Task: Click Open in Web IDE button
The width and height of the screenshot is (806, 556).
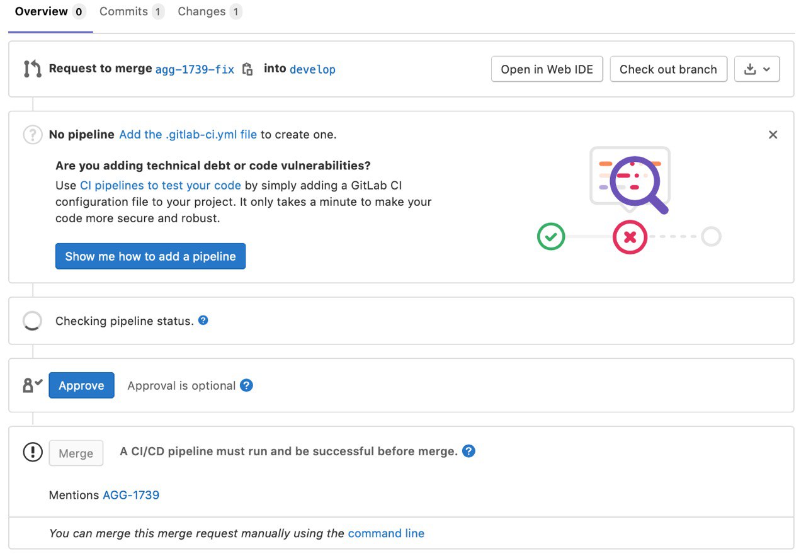Action: click(547, 69)
